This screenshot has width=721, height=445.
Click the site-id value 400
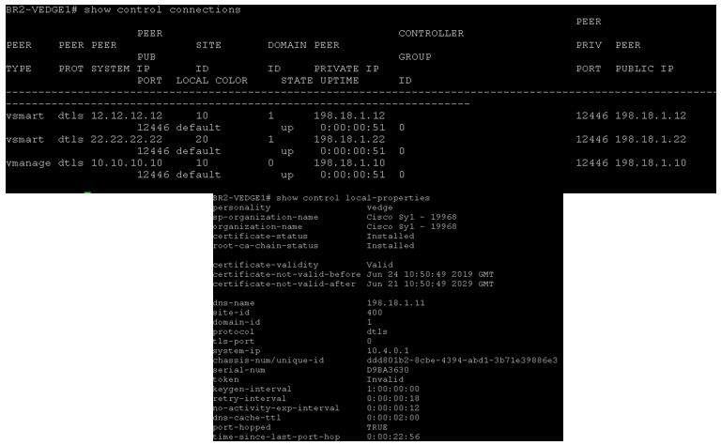pyautogui.click(x=375, y=313)
